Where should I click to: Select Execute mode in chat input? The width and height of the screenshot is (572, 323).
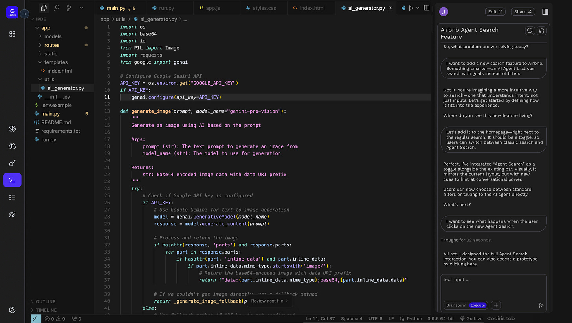click(x=478, y=305)
